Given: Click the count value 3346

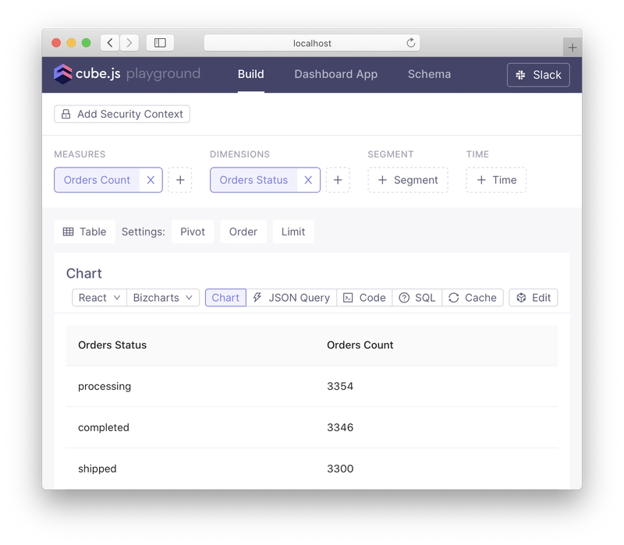Looking at the screenshot, I should (340, 427).
